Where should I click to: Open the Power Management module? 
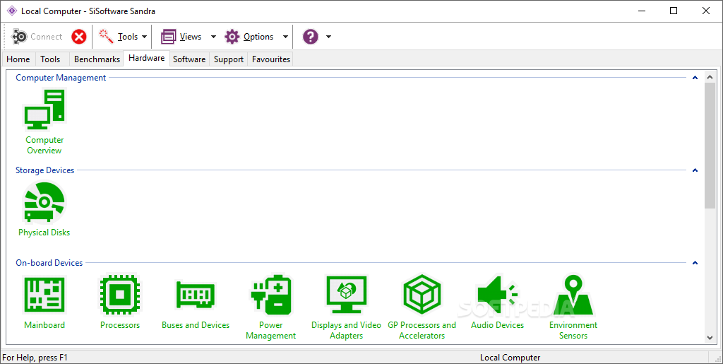pos(270,307)
